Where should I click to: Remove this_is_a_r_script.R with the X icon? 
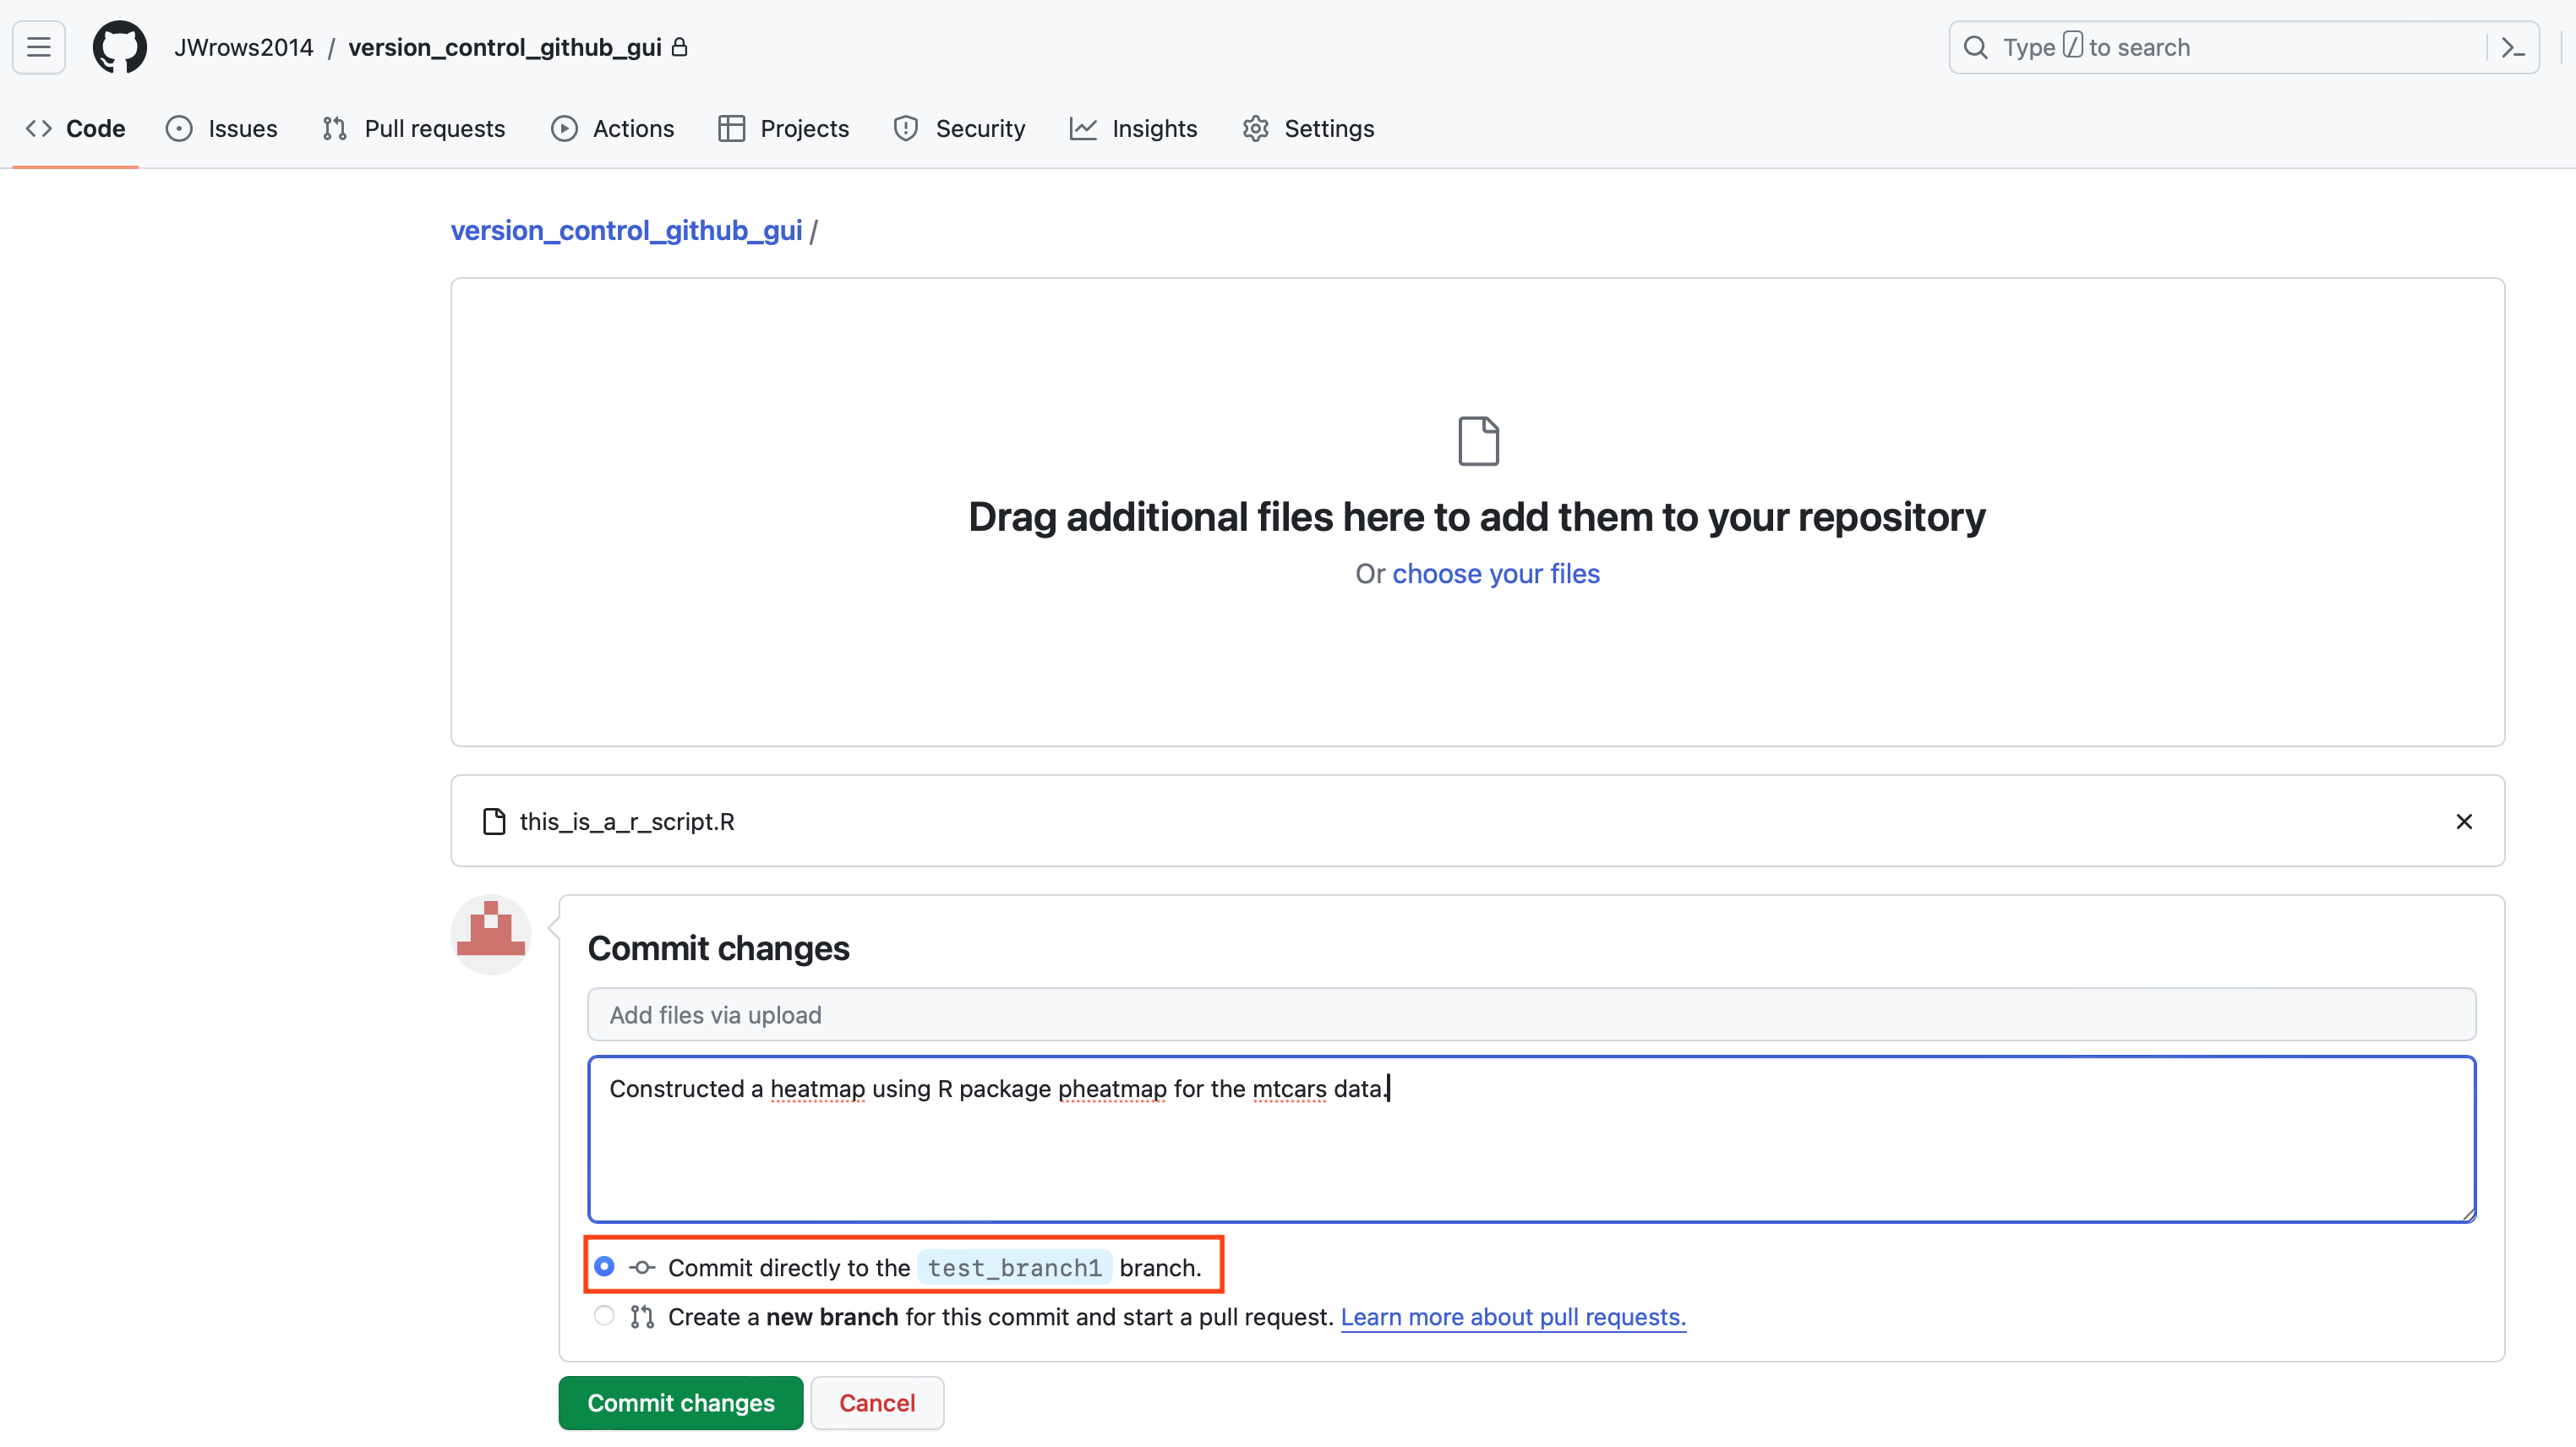(x=2463, y=821)
